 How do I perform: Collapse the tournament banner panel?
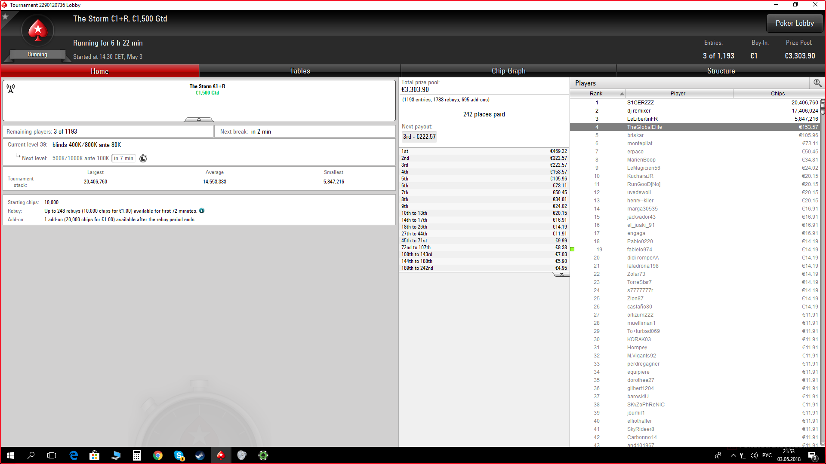click(199, 119)
